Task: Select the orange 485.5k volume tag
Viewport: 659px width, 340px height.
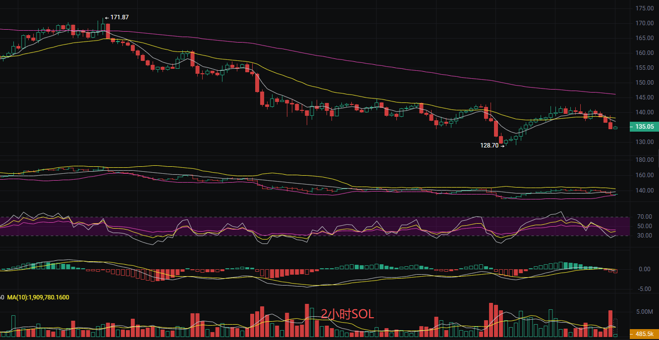Action: point(644,335)
